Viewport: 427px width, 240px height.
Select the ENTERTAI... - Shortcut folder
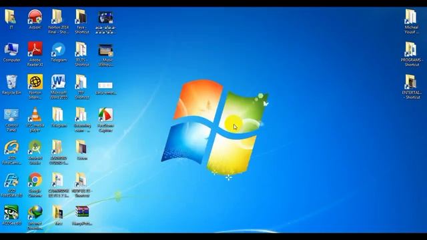click(412, 87)
